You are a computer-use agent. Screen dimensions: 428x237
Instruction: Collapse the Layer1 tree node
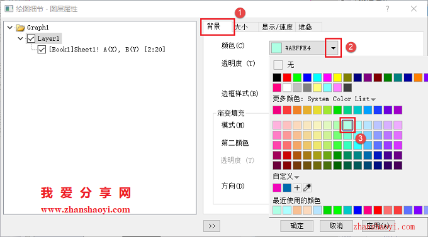[21, 38]
